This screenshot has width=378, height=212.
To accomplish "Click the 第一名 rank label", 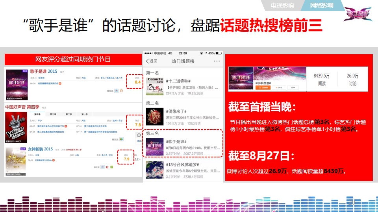I will click(x=152, y=73).
